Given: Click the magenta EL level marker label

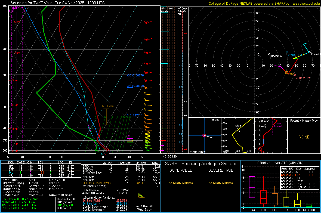Looking at the screenshot, I should pyautogui.click(x=129, y=137).
